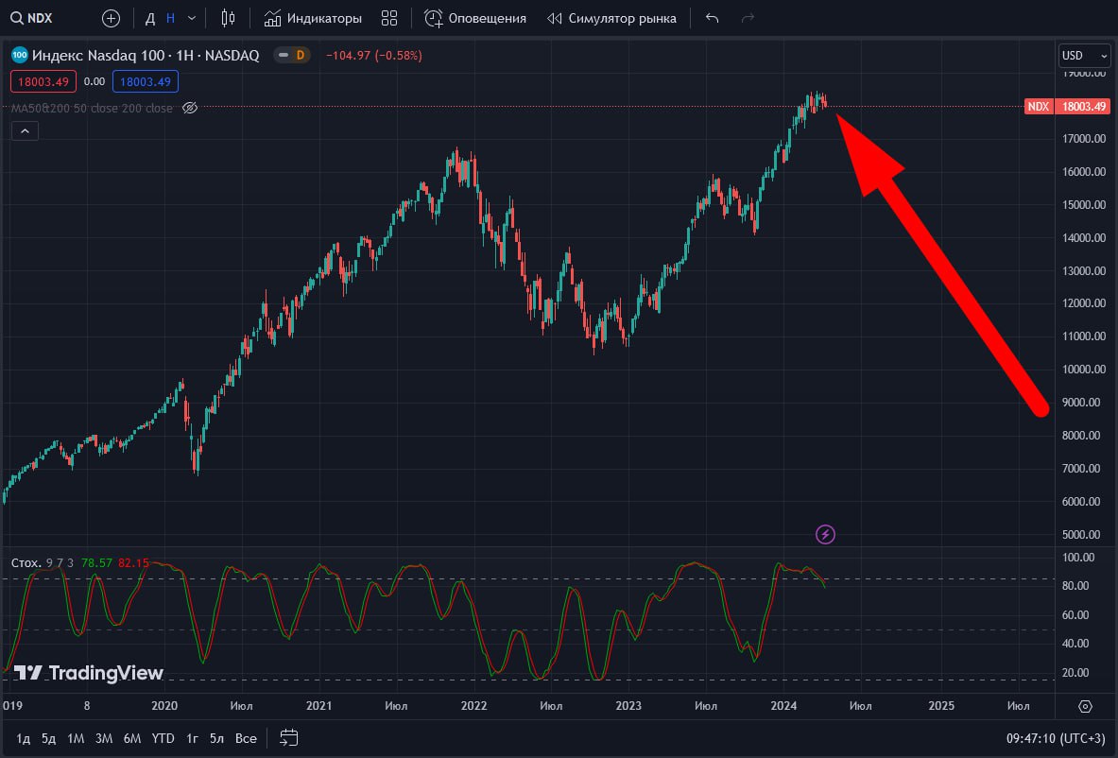1118x758 pixels.
Task: Set range to 1г
Action: pos(193,739)
